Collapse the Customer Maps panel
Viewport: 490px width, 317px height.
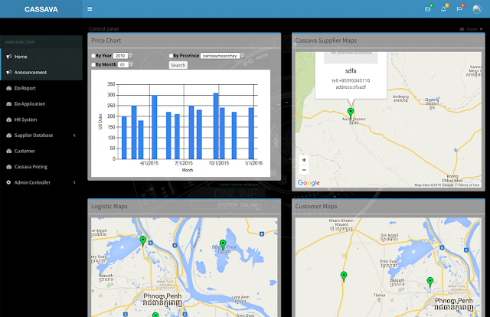click(x=469, y=206)
